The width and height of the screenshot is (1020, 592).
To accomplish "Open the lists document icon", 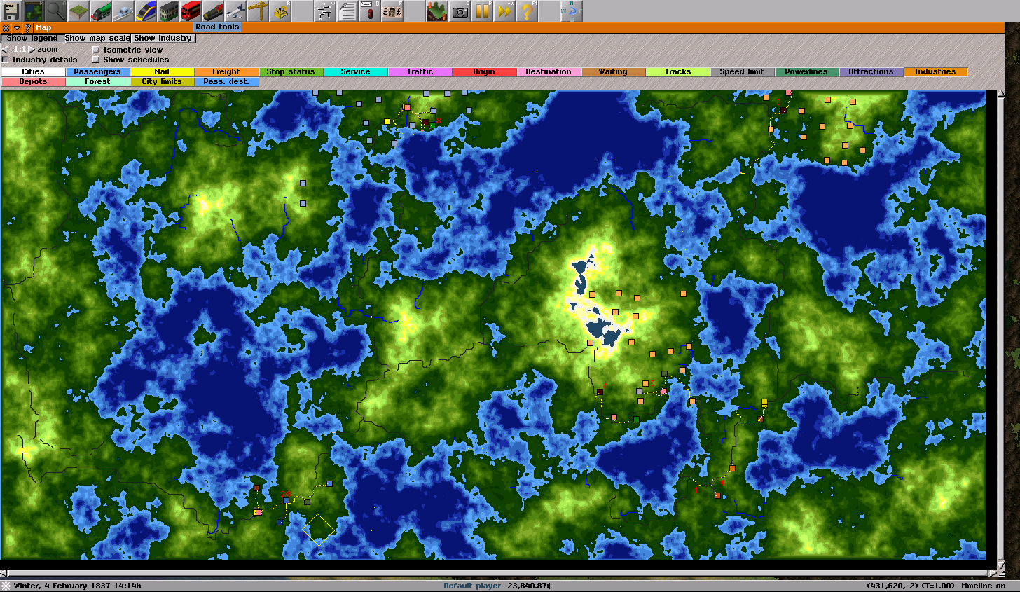I will coord(347,11).
